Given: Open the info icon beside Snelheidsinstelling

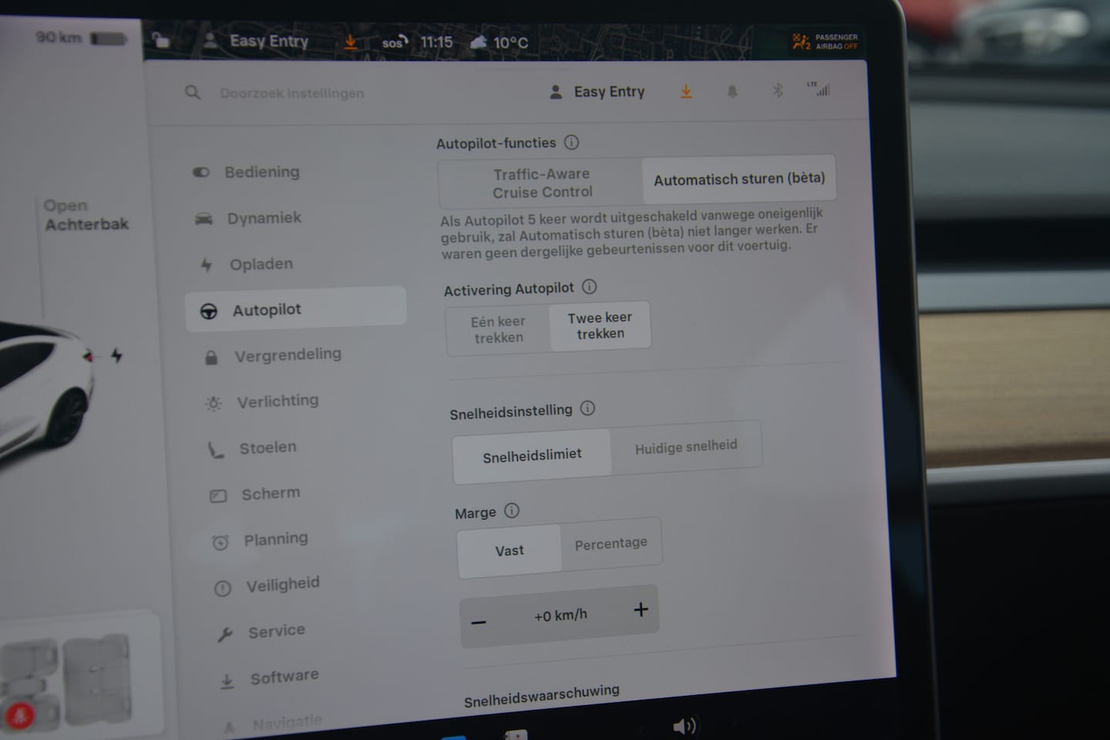Looking at the screenshot, I should 587,409.
